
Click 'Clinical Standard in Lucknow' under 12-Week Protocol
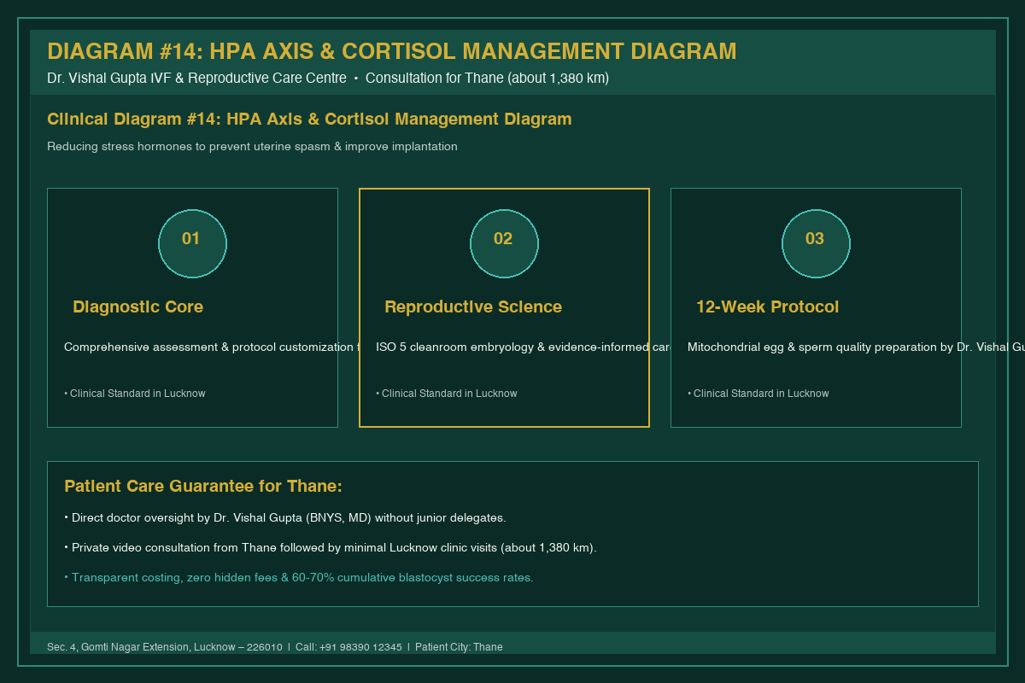758,394
